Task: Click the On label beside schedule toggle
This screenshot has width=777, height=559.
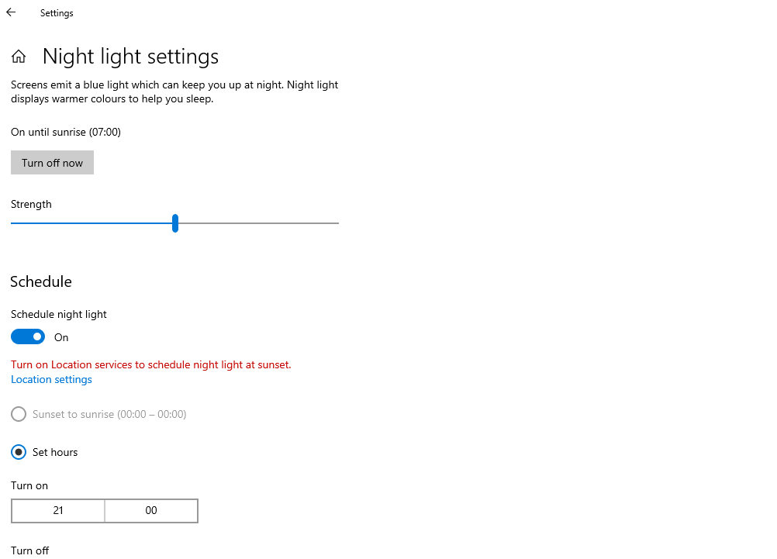Action: click(x=61, y=337)
